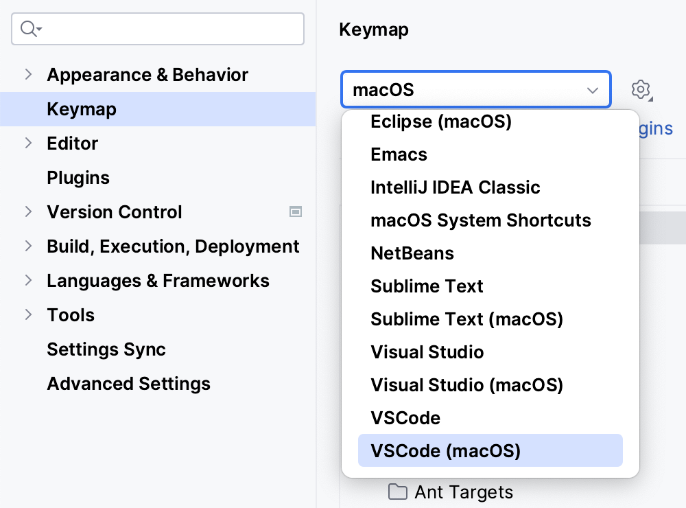This screenshot has height=508, width=686.
Task: Open Appearance & Behavior settings
Action: pos(147,74)
